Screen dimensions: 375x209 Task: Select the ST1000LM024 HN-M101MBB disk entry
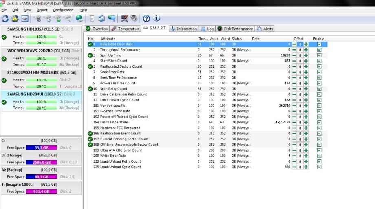41,79
